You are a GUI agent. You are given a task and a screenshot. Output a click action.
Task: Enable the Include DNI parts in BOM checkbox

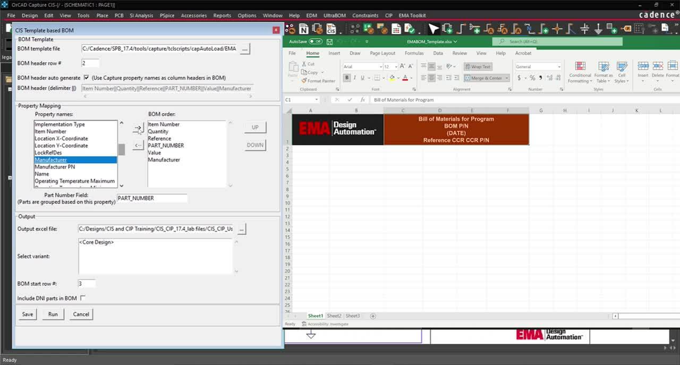pos(83,298)
